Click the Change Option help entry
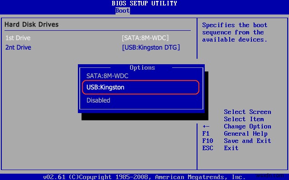 pos(247,127)
